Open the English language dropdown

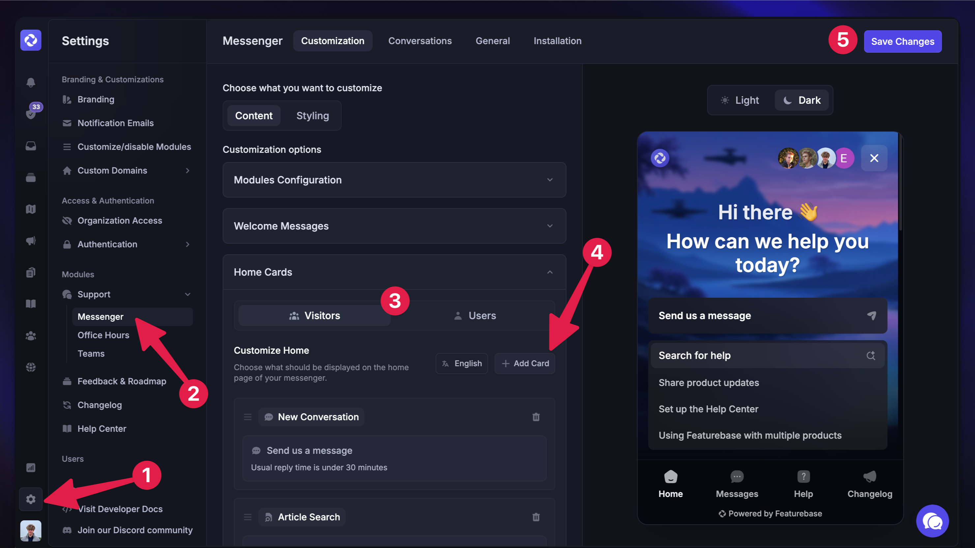tap(461, 364)
